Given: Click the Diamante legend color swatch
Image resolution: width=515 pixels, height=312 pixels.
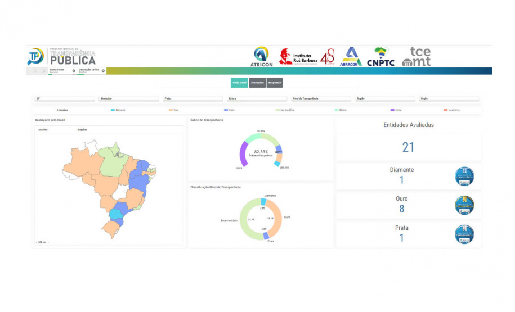Looking at the screenshot, I should [113, 110].
